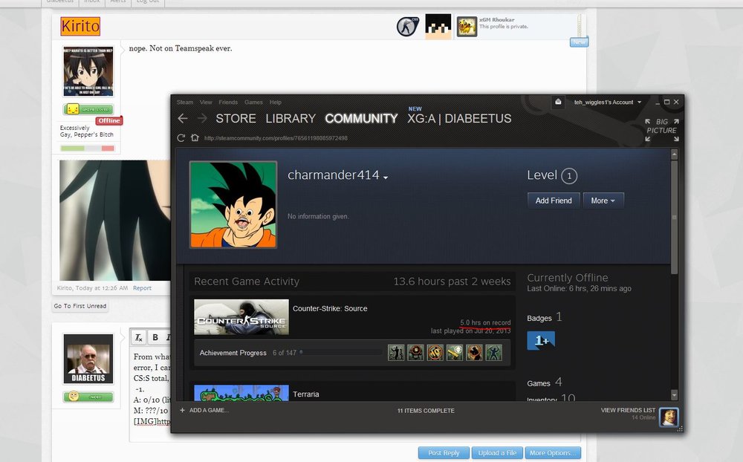Image resolution: width=743 pixels, height=462 pixels.
Task: Click the Level 1 badge circle
Action: tap(569, 176)
